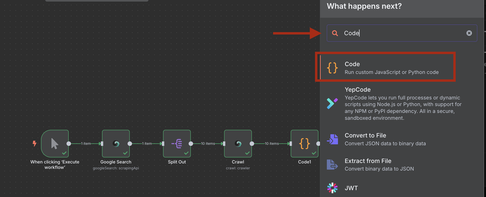Click 'Run custom JavaScript or Python code' description

pos(391,72)
